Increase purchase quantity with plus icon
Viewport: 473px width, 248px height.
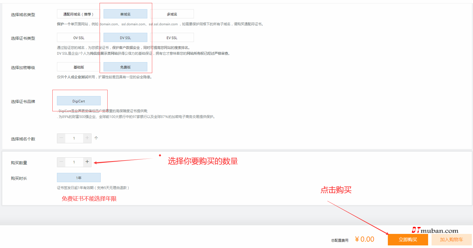pos(87,162)
